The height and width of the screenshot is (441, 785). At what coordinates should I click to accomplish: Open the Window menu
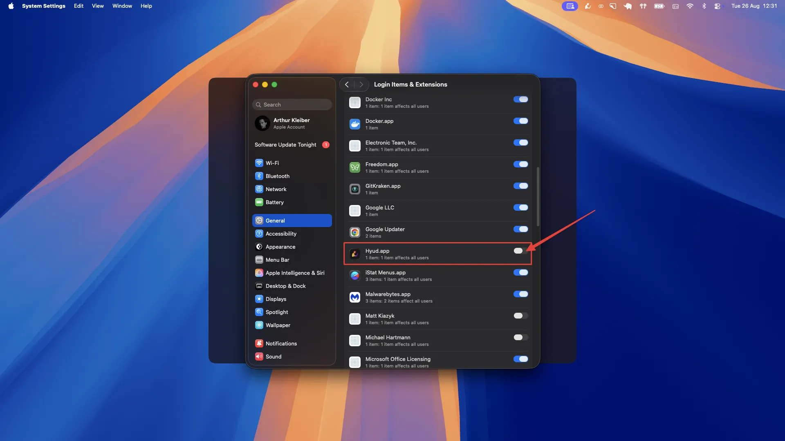point(122,6)
